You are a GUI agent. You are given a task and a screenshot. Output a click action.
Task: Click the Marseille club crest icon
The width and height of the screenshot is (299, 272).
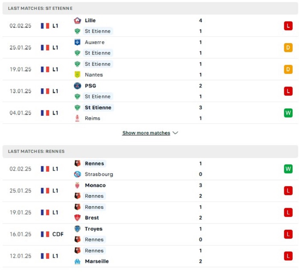point(77,261)
